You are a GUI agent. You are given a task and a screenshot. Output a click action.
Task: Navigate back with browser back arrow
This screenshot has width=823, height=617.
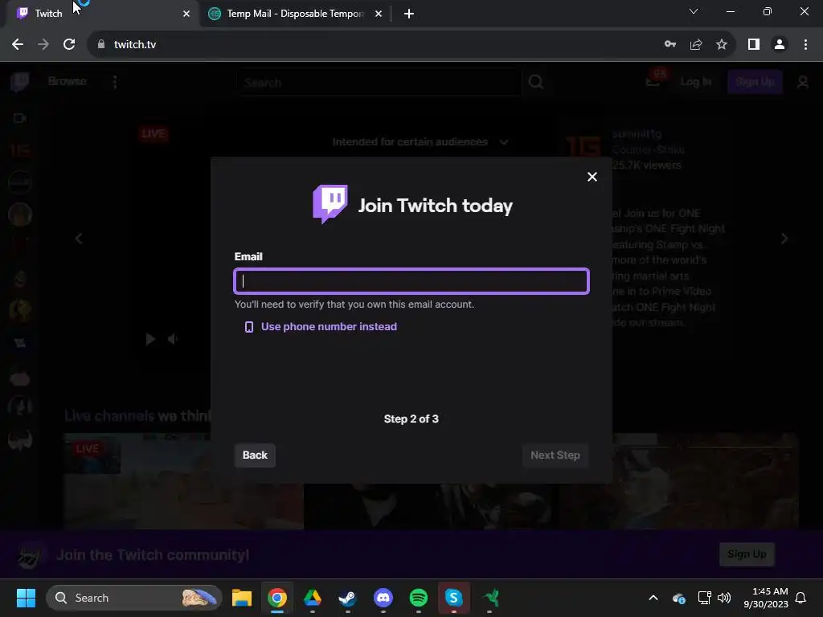(x=18, y=44)
